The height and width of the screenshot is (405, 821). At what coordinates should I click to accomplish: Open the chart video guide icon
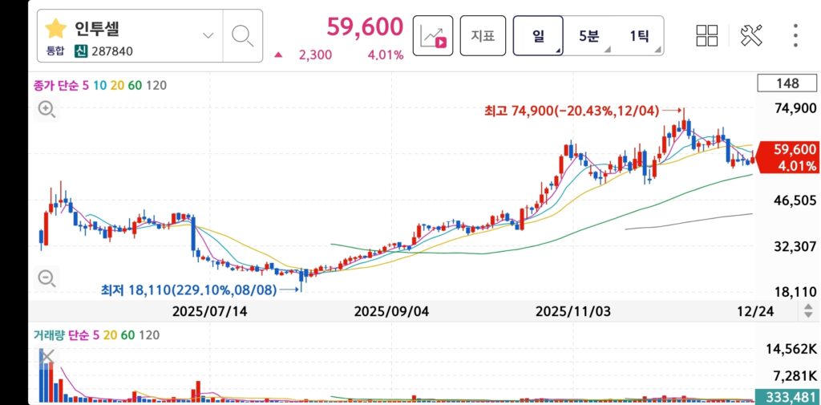(x=433, y=36)
